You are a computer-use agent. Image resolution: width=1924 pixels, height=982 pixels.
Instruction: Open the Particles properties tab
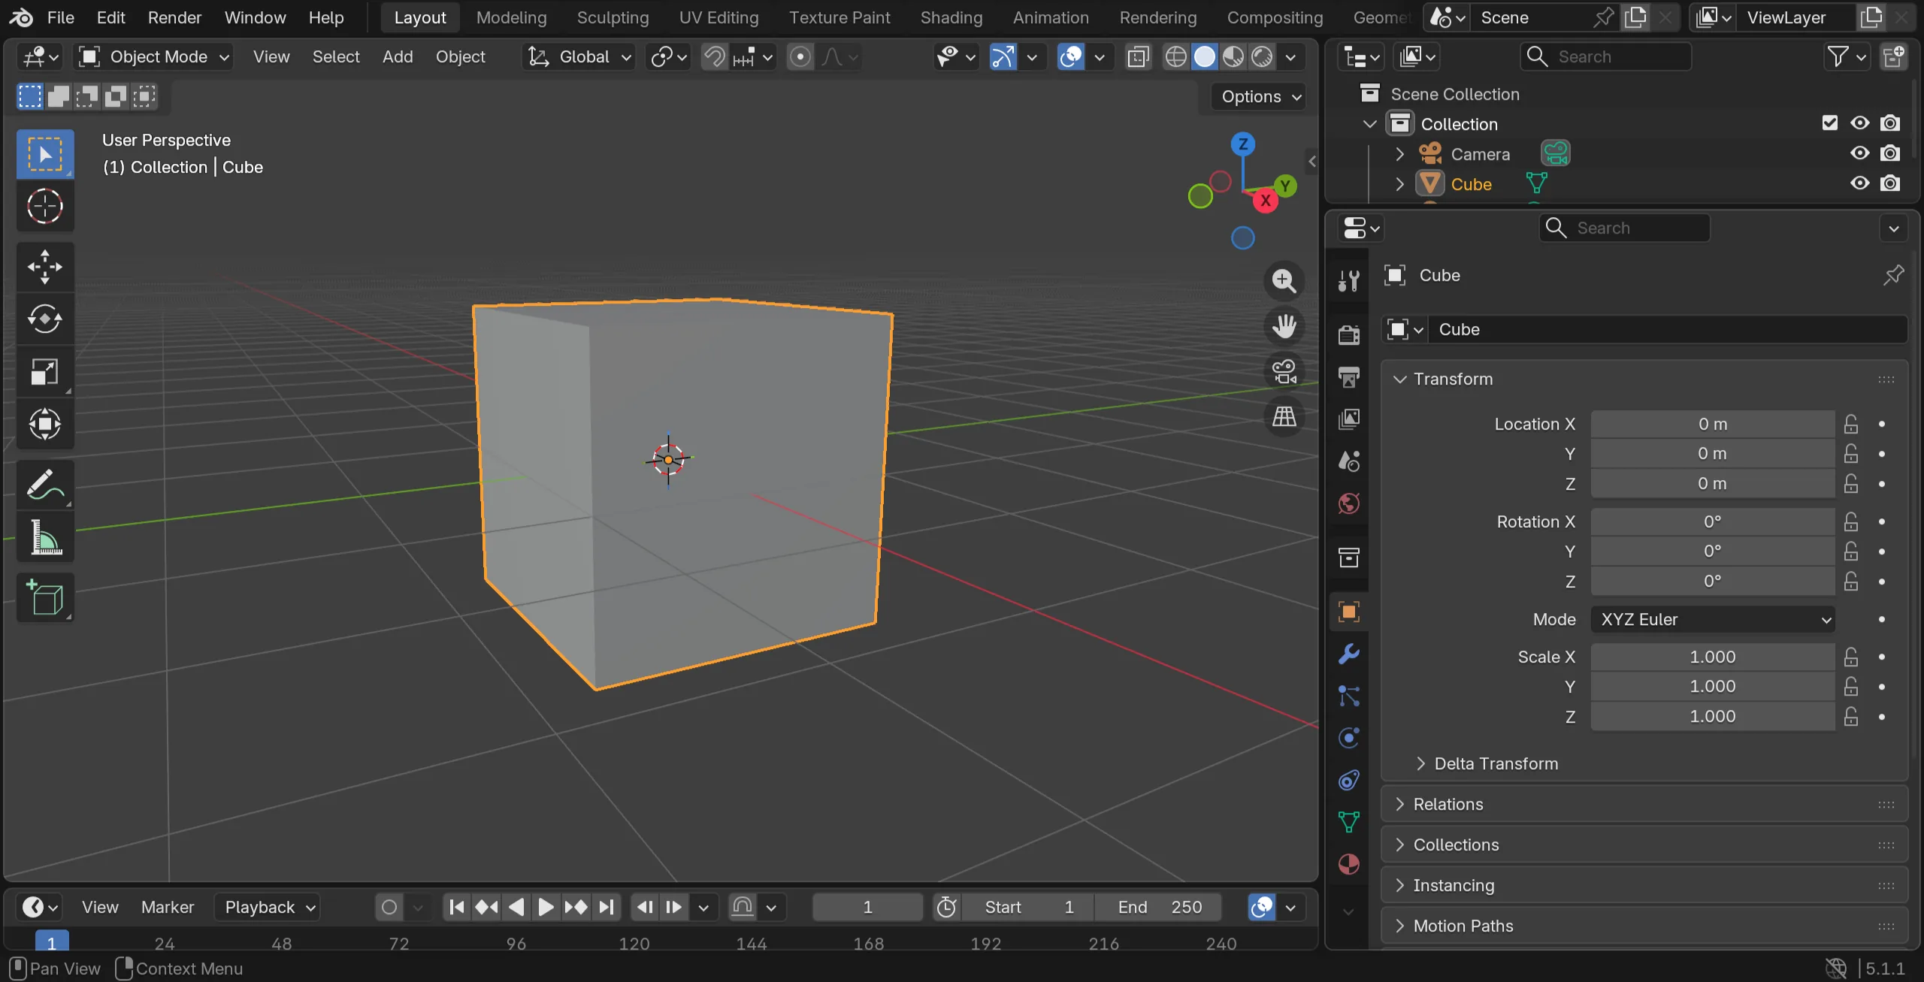1349,696
